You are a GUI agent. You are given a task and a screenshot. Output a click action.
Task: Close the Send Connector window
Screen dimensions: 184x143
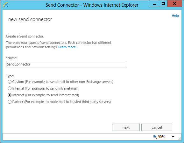click(x=175, y=3)
